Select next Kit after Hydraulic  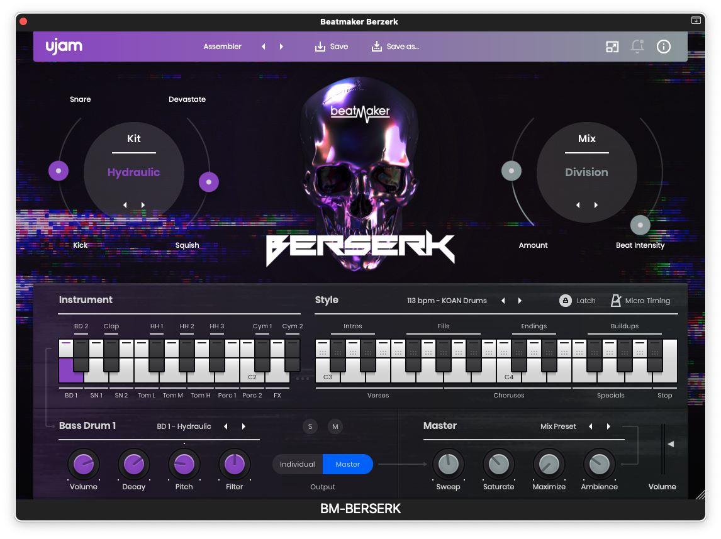coord(143,205)
